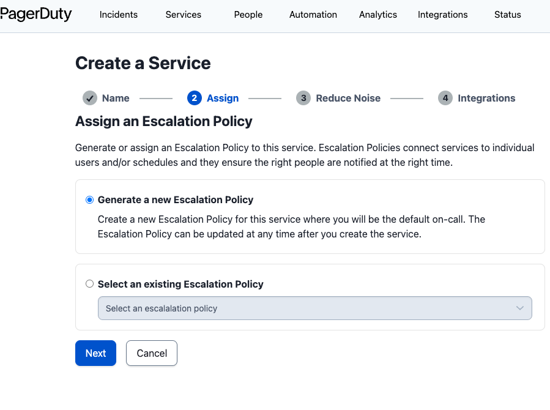
Task: Click the Reduce Noise step label
Action: tap(348, 98)
